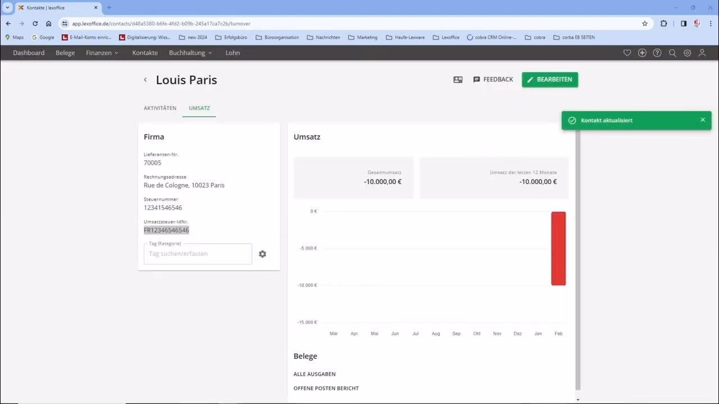Open the user profile icon
719x404 pixels.
coord(702,53)
